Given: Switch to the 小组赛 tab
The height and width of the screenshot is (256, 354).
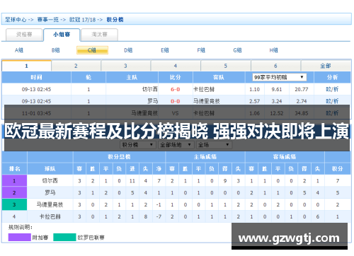Looking at the screenshot, I should point(62,35).
